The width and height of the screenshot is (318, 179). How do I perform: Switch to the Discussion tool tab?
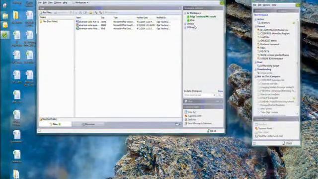pos(88,124)
